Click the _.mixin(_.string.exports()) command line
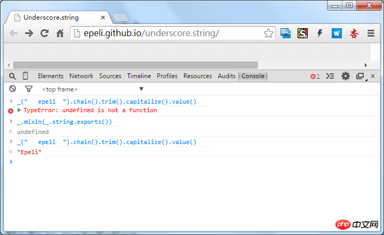 (64, 122)
